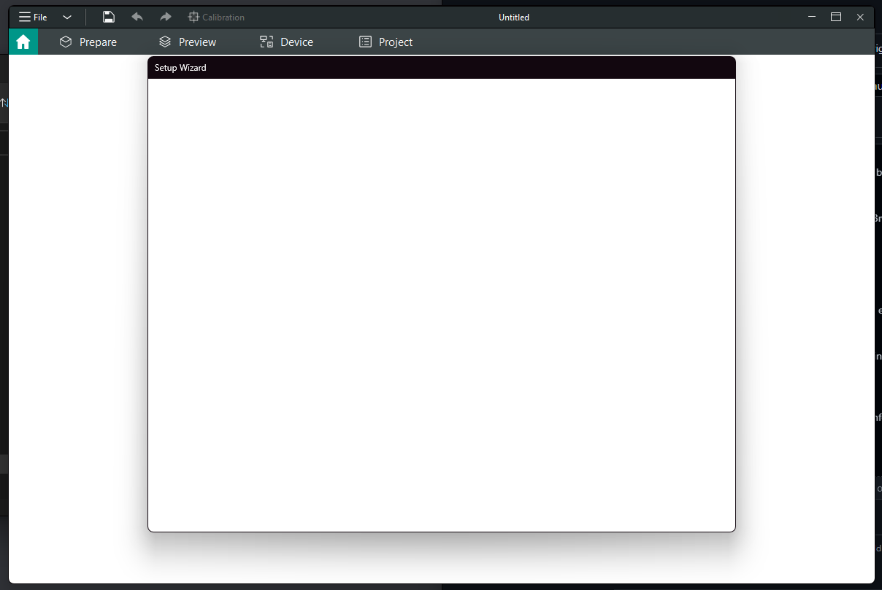The width and height of the screenshot is (882, 590).
Task: Switch to the Preview tab
Action: [196, 42]
